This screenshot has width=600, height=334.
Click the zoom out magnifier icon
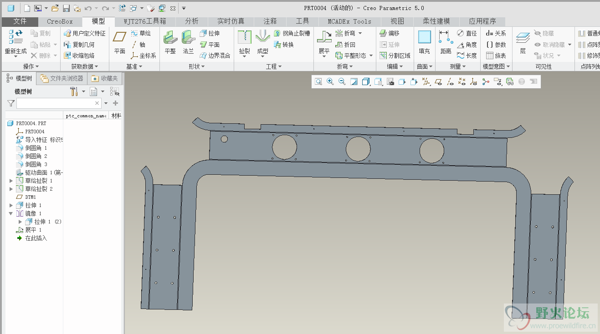tap(342, 81)
